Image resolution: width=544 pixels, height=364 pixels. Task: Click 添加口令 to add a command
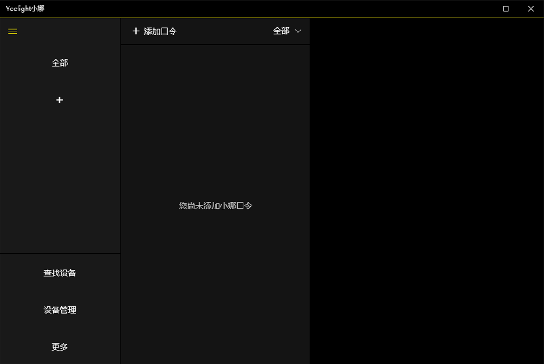coord(154,31)
